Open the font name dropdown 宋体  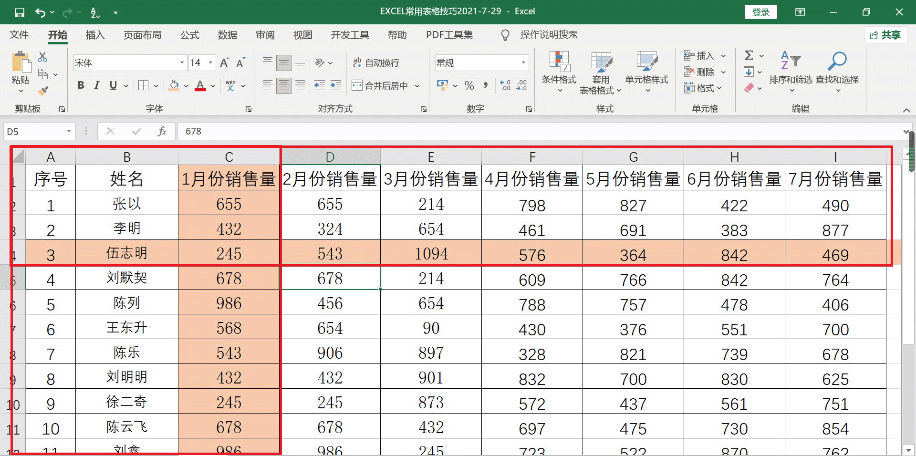[x=182, y=62]
